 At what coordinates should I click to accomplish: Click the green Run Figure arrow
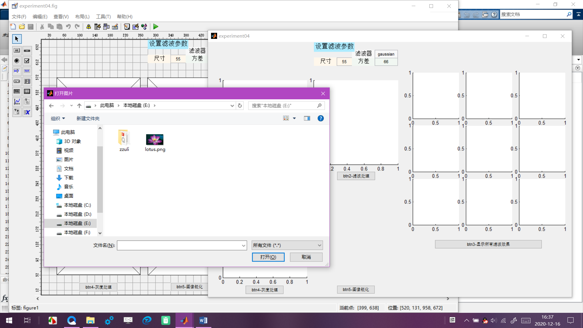156,27
